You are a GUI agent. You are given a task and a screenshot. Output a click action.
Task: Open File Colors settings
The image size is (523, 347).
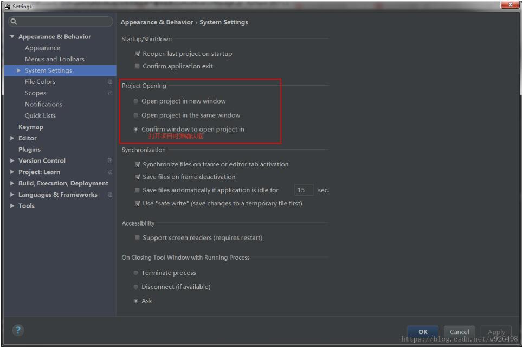(x=40, y=82)
